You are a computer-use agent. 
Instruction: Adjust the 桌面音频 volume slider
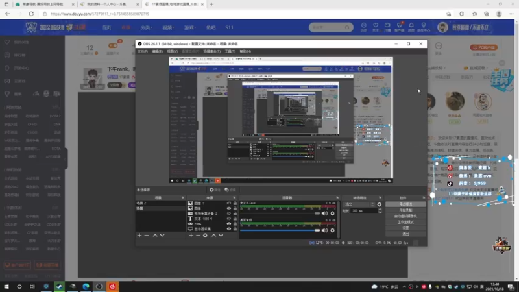click(280, 230)
